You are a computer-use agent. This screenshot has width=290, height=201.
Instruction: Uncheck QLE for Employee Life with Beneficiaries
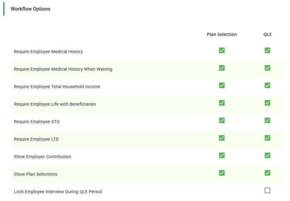[x=267, y=103]
